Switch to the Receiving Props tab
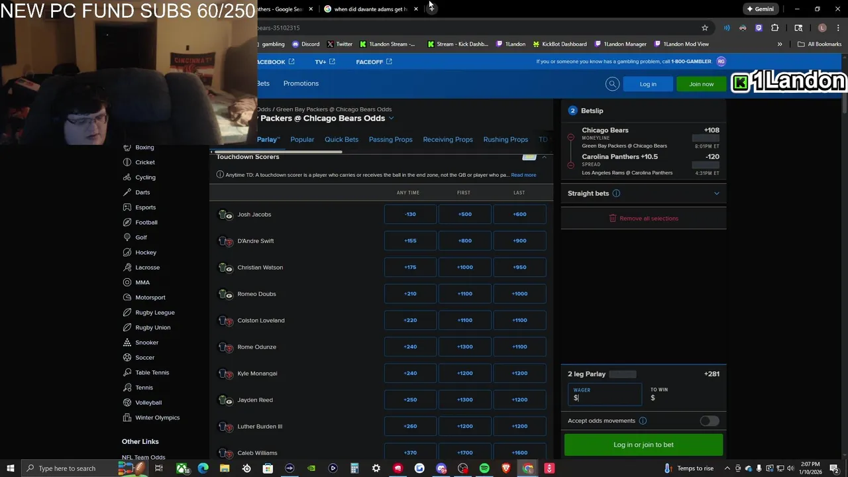The height and width of the screenshot is (477, 848). pyautogui.click(x=448, y=140)
